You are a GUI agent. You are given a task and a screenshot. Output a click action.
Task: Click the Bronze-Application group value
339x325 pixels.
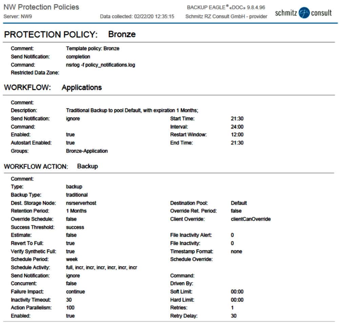(87, 151)
